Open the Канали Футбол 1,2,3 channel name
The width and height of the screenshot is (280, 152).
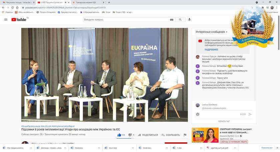pos(230,136)
